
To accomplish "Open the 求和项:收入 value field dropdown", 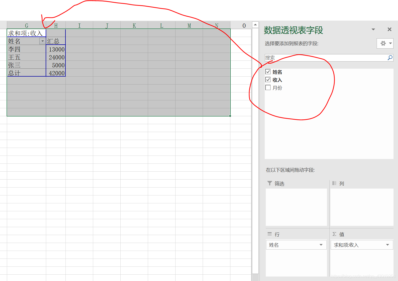I will 387,245.
